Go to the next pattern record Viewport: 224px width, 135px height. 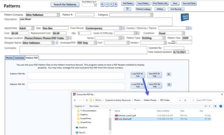click(x=111, y=4)
